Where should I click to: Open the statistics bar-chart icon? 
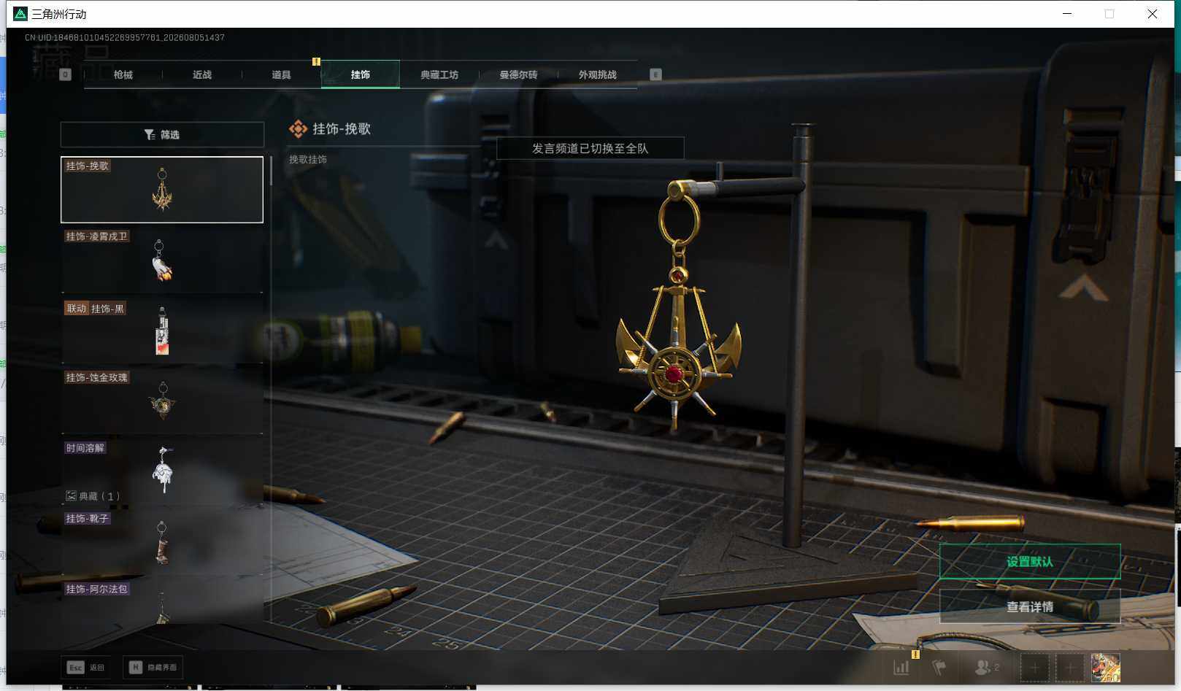(901, 667)
